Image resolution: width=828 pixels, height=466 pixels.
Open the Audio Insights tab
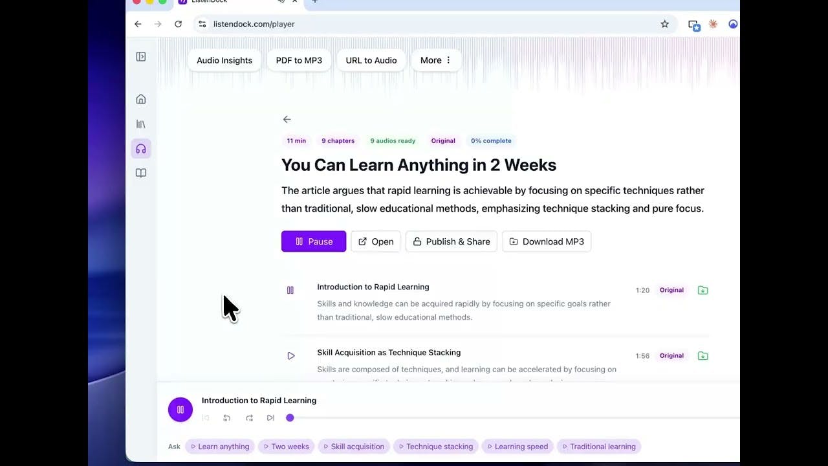[224, 60]
